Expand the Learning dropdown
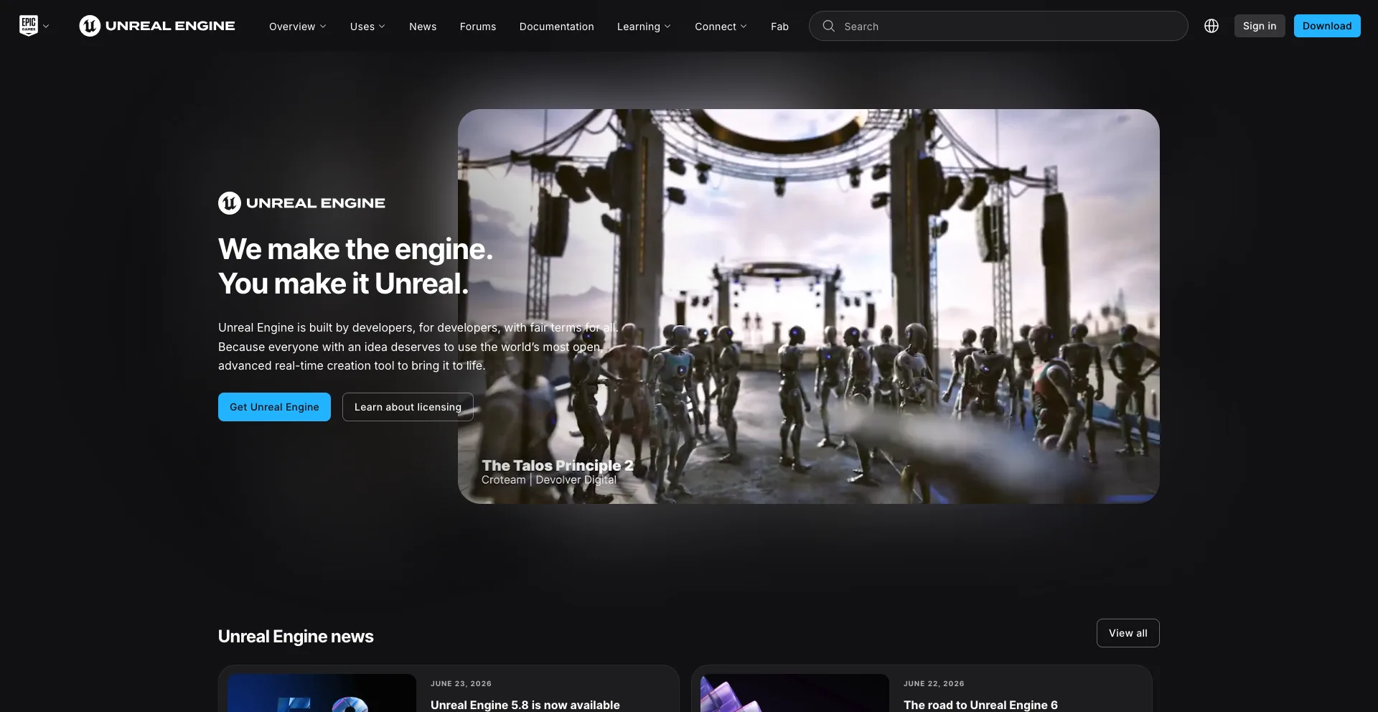This screenshot has width=1378, height=712. [644, 27]
